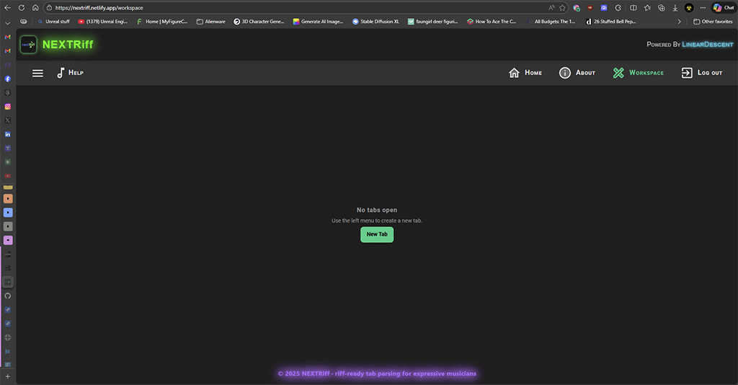Refresh the page with the reload button
Screen dimensions: 738x385
pyautogui.click(x=21, y=7)
